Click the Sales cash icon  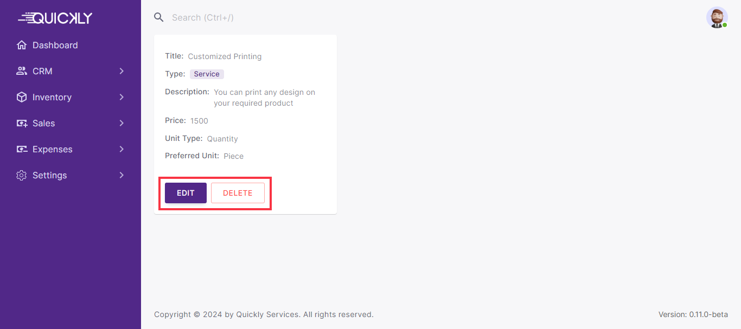click(22, 123)
